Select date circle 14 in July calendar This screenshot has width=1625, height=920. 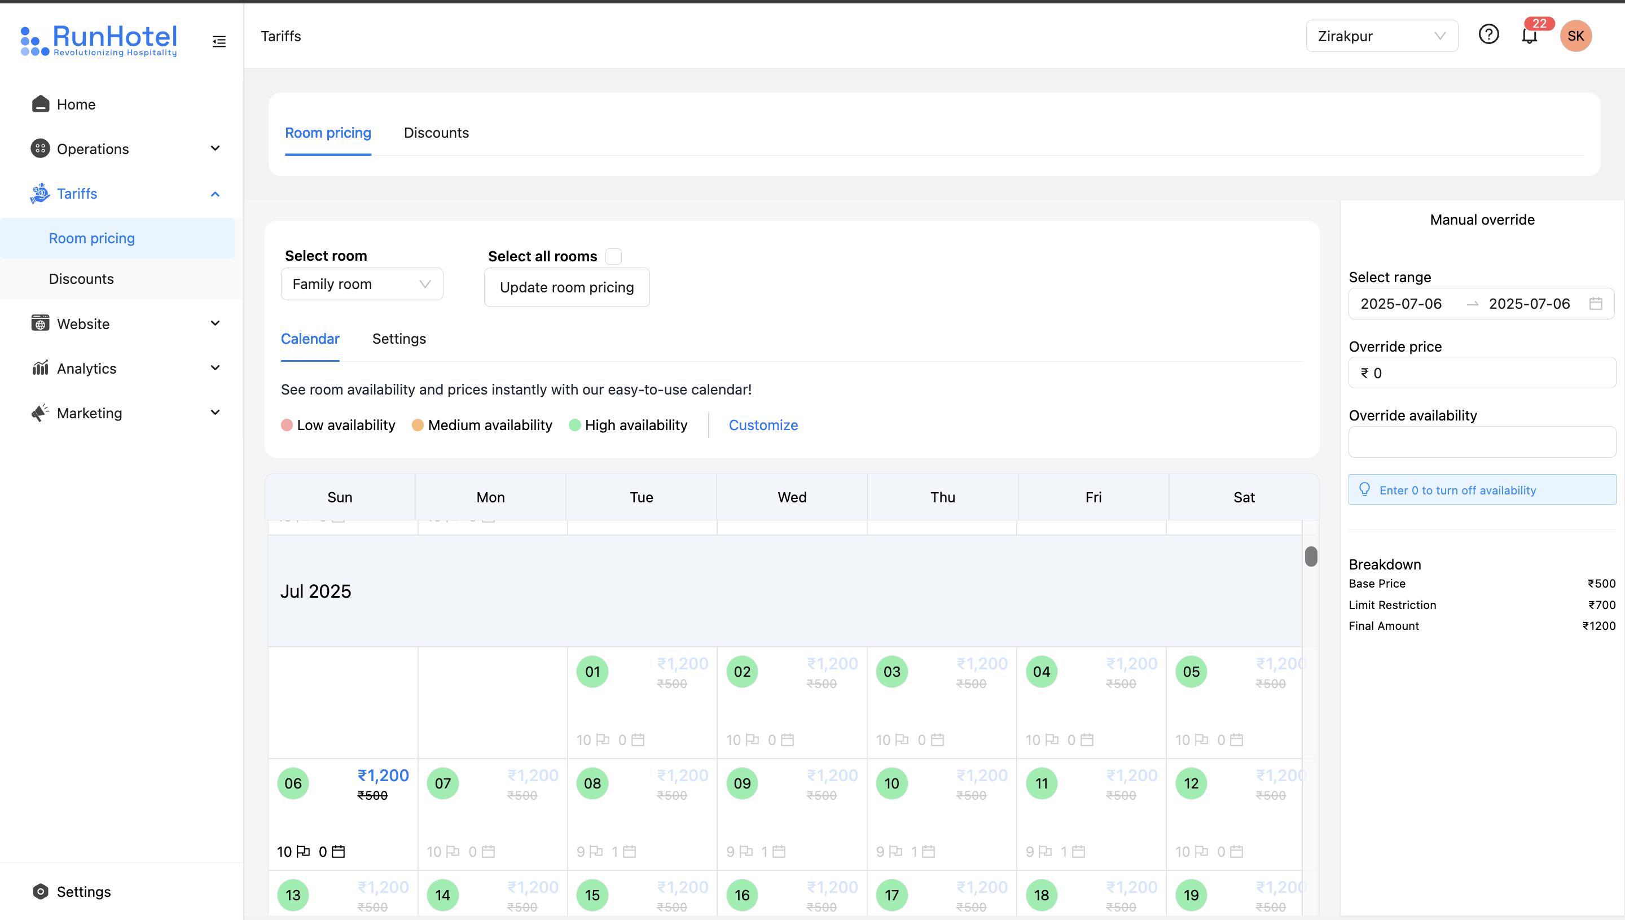point(443,895)
